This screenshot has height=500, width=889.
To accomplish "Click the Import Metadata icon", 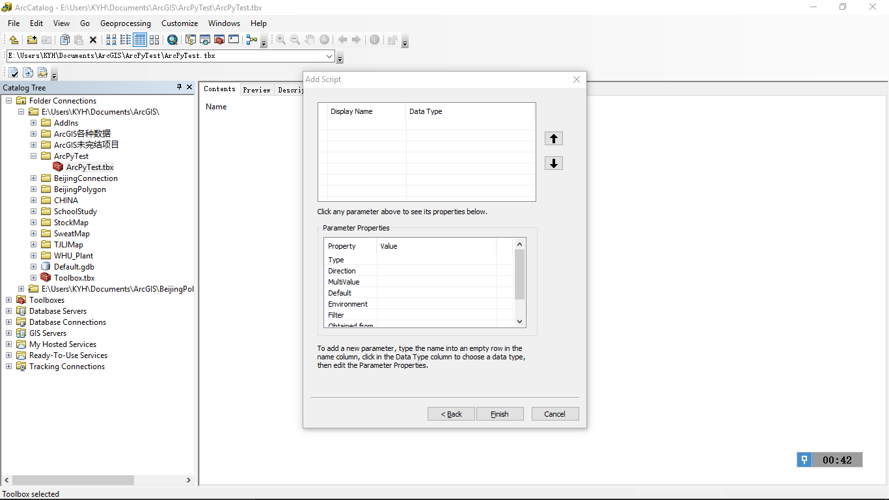I will pyautogui.click(x=42, y=72).
